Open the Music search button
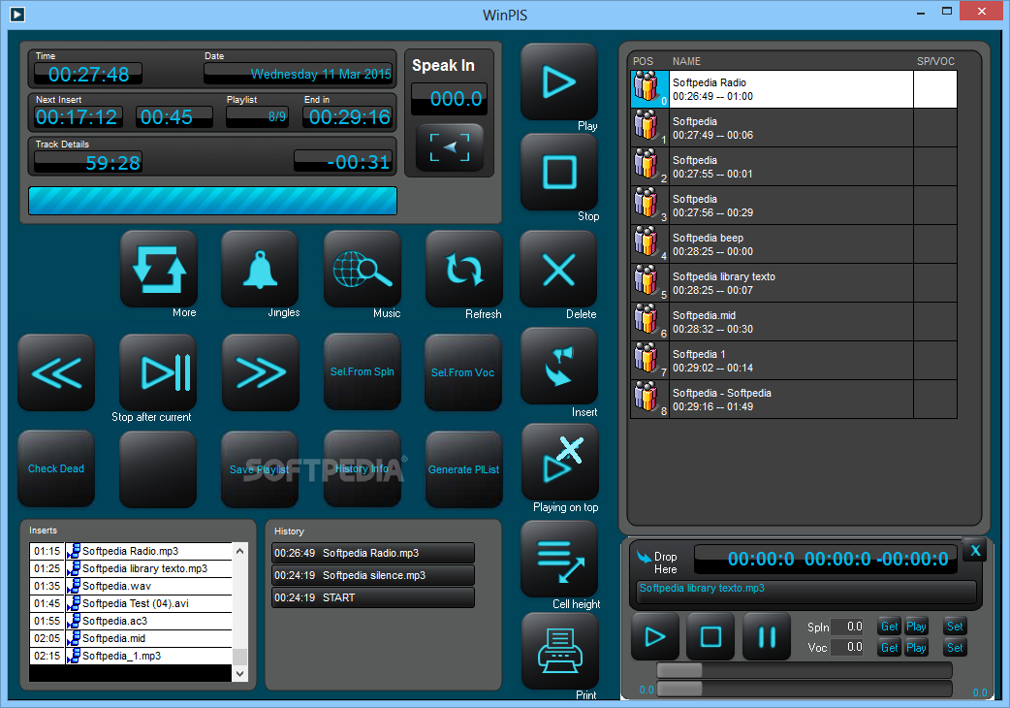 click(362, 269)
